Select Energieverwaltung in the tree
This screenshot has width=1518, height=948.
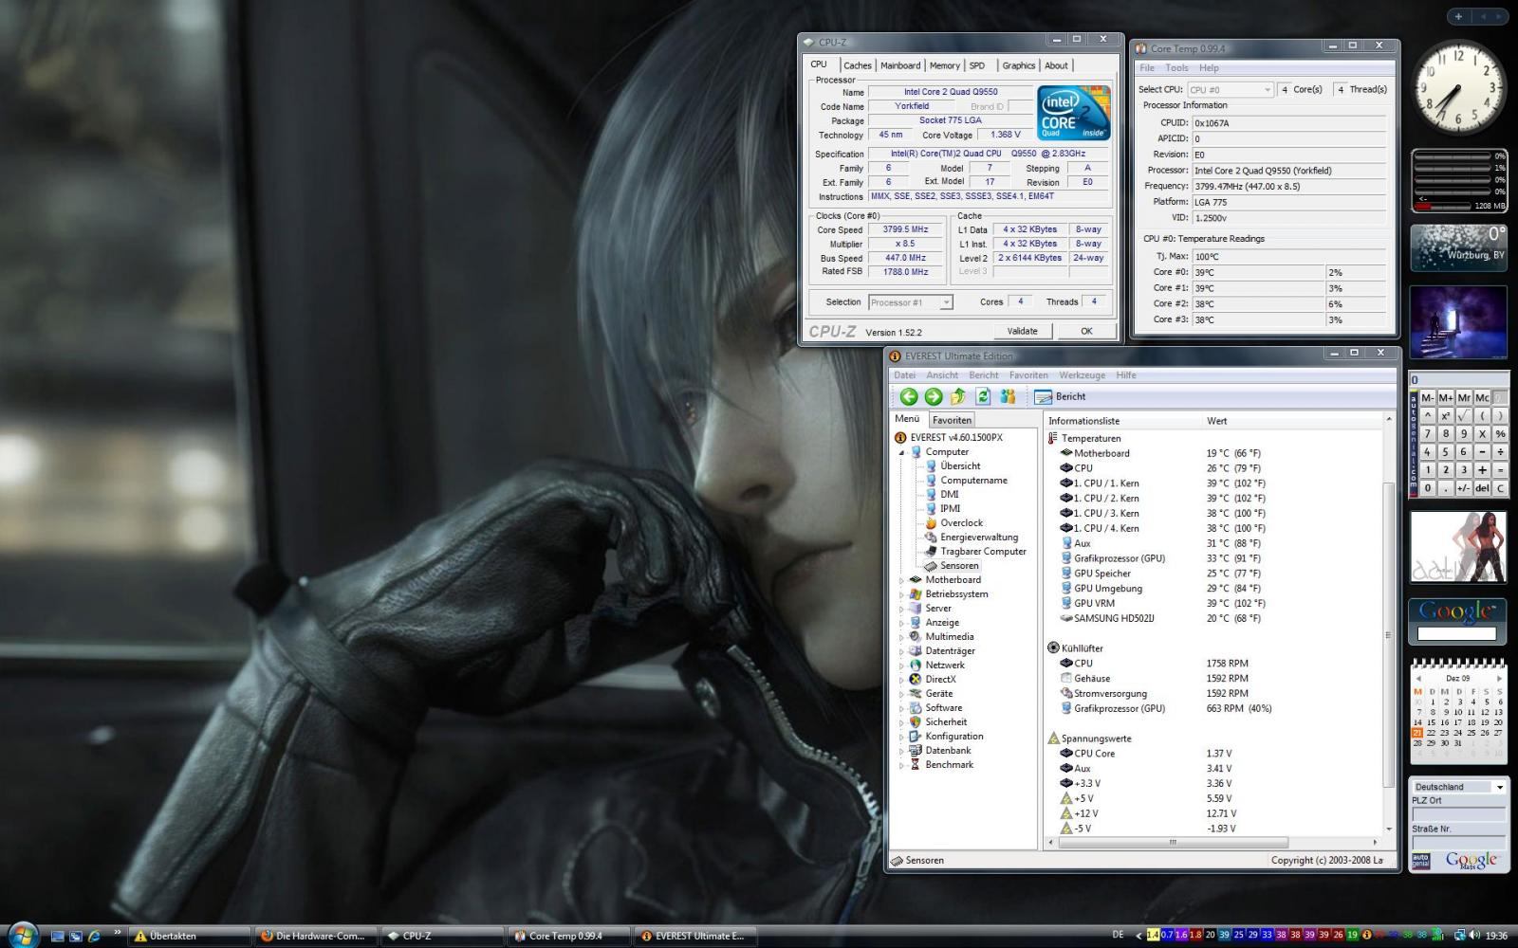[978, 538]
